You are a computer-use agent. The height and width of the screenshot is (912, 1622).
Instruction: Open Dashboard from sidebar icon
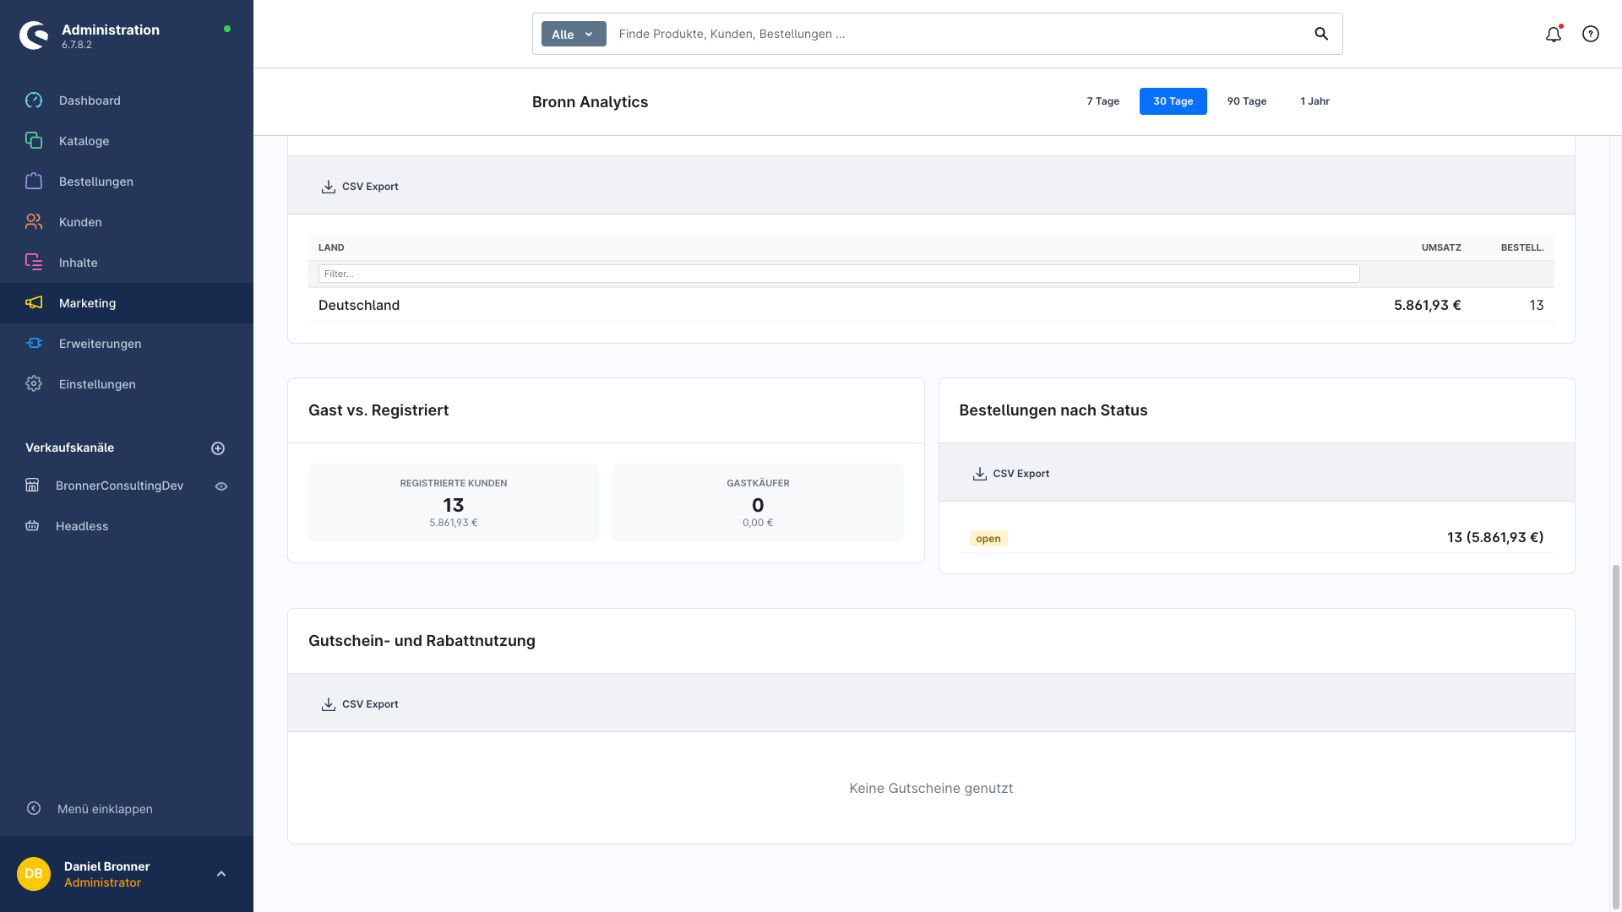34,100
